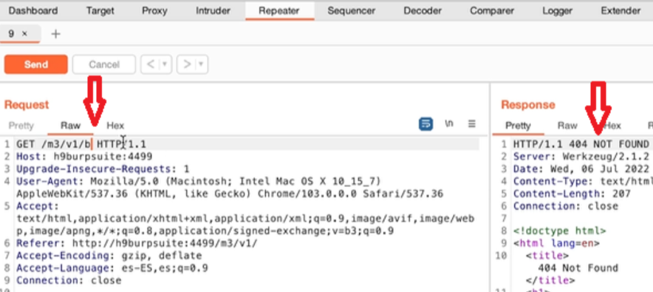
Task: Add new Repeater tab with plus icon
Action: coord(55,34)
